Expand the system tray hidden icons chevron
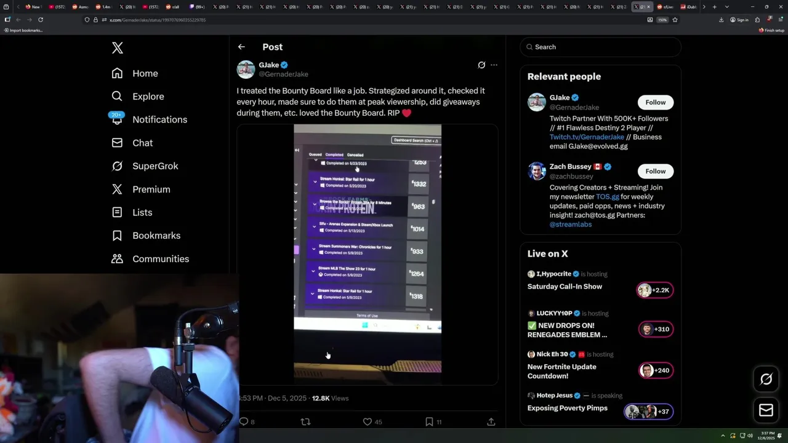The height and width of the screenshot is (443, 788). [723, 436]
